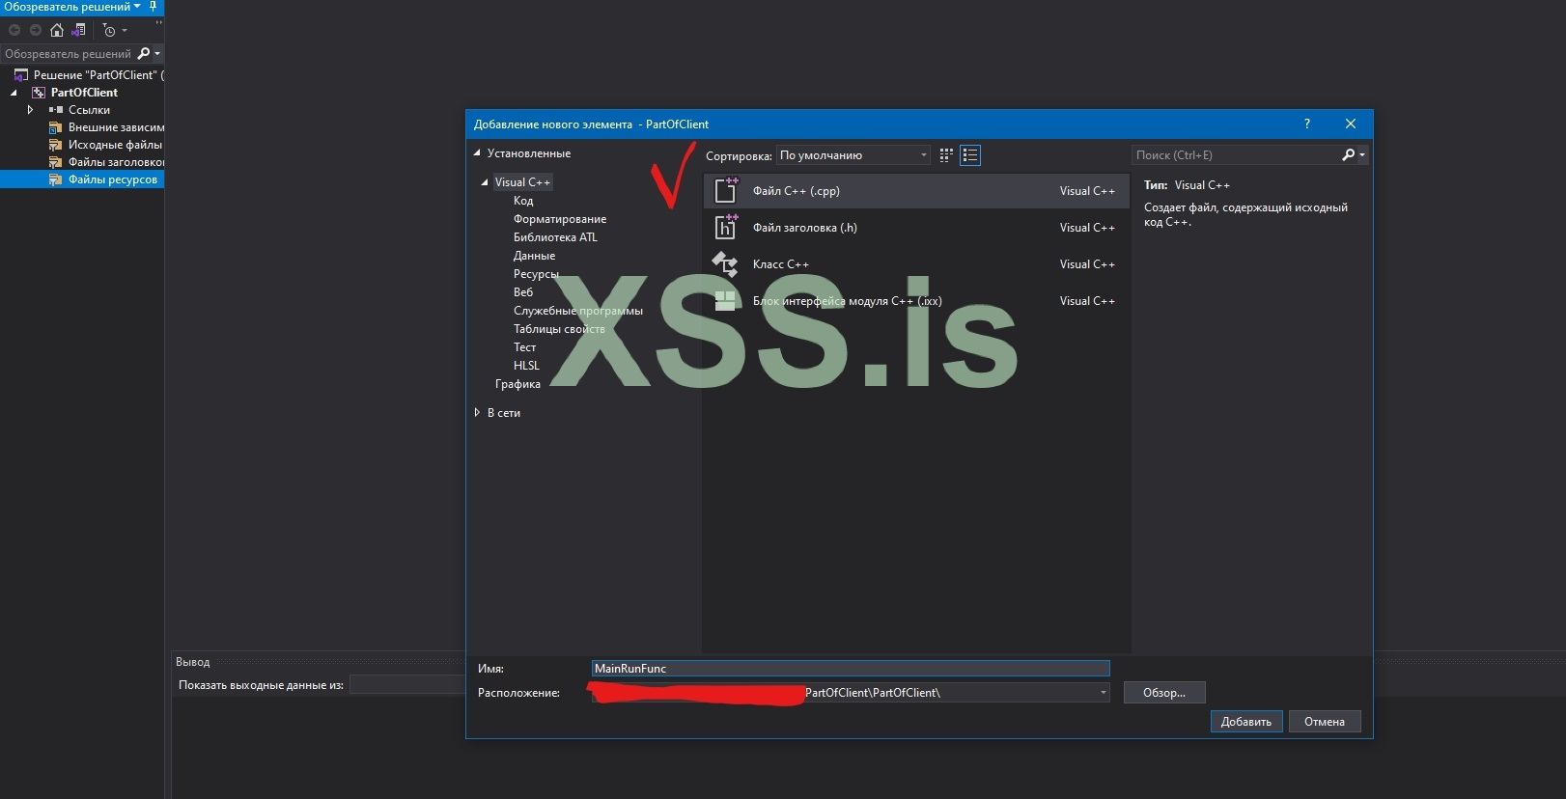Switch the template list to list view
1566x799 pixels.
point(970,155)
